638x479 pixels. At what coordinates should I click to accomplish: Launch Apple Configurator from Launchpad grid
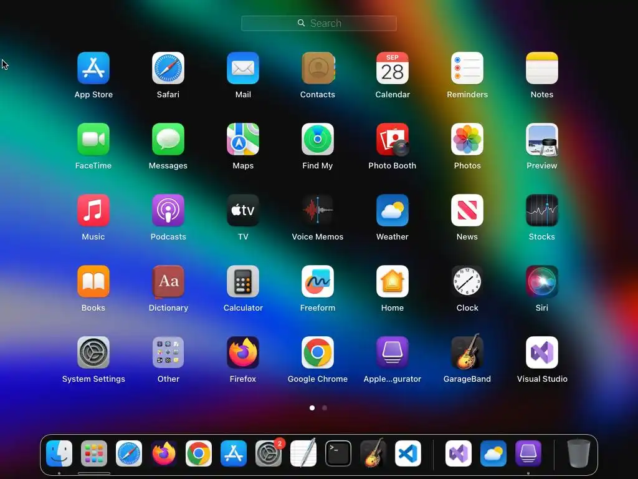(x=393, y=352)
